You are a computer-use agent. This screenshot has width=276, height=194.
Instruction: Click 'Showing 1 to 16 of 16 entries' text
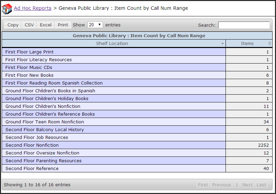pyautogui.click(x=37, y=185)
